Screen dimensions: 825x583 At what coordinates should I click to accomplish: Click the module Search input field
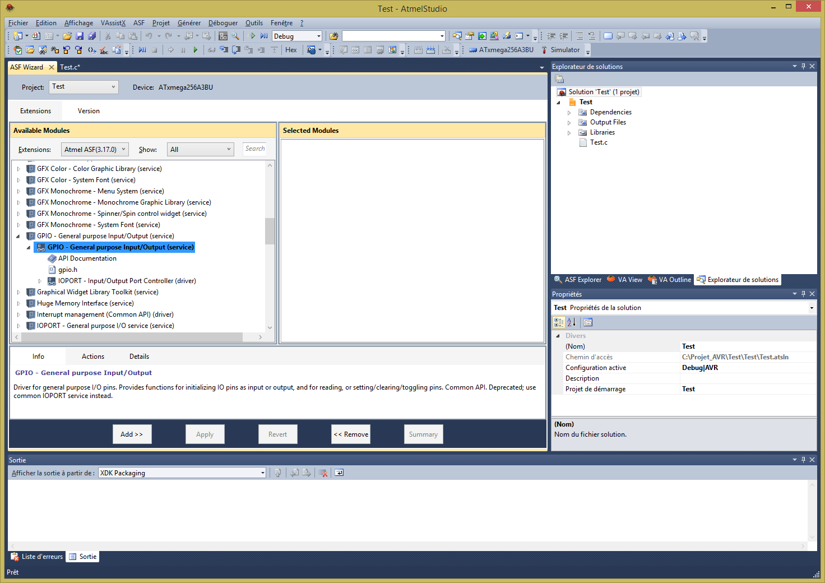pyautogui.click(x=255, y=149)
